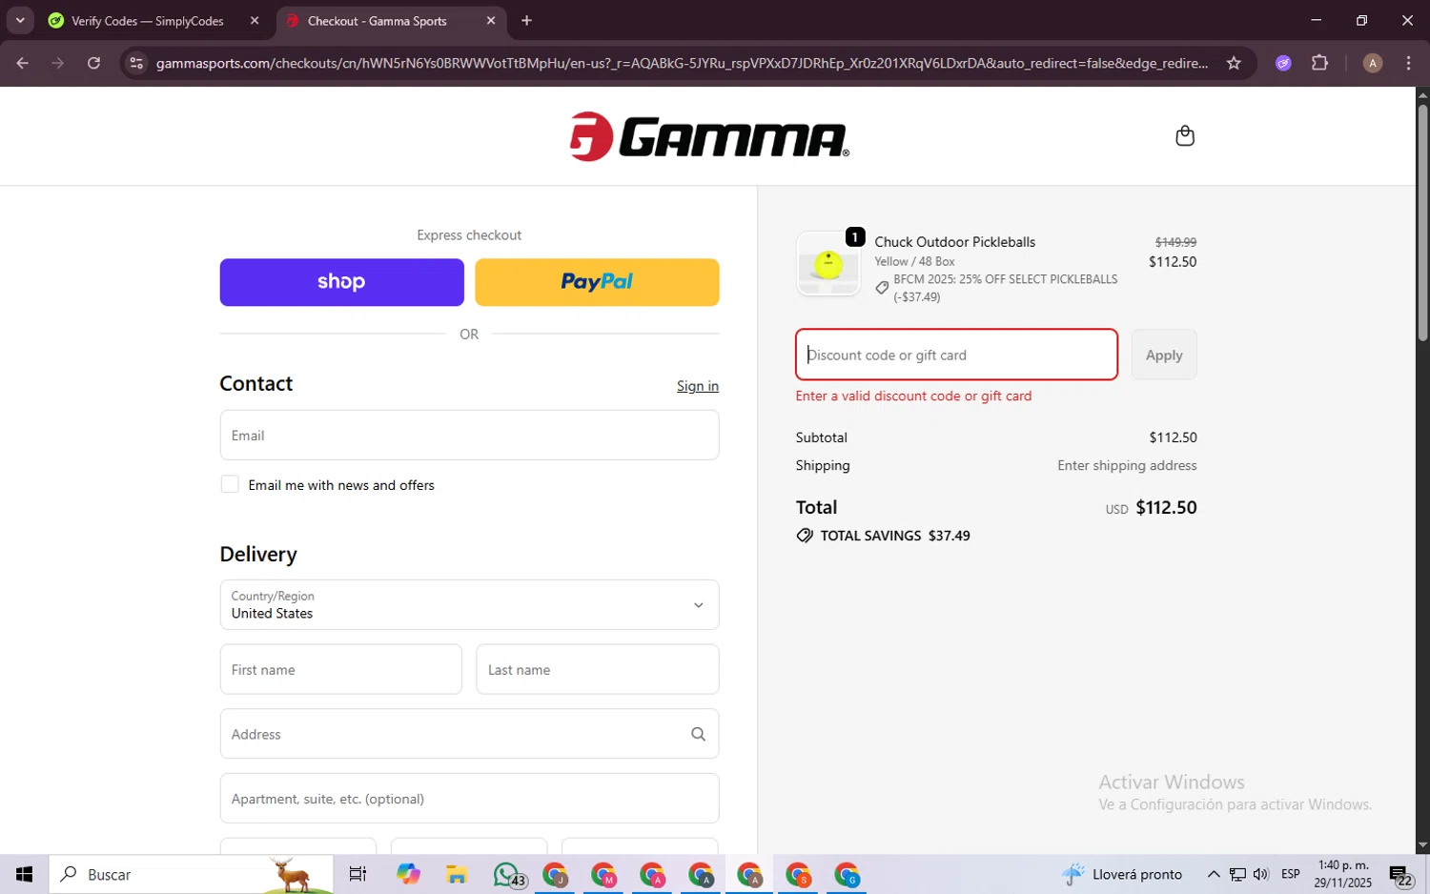Click the Gamma logo in header

coord(709,137)
